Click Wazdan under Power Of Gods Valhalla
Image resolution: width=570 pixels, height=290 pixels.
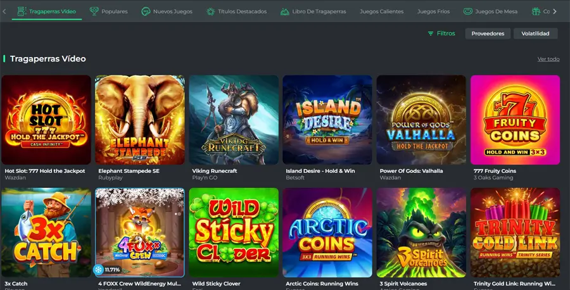[390, 178]
